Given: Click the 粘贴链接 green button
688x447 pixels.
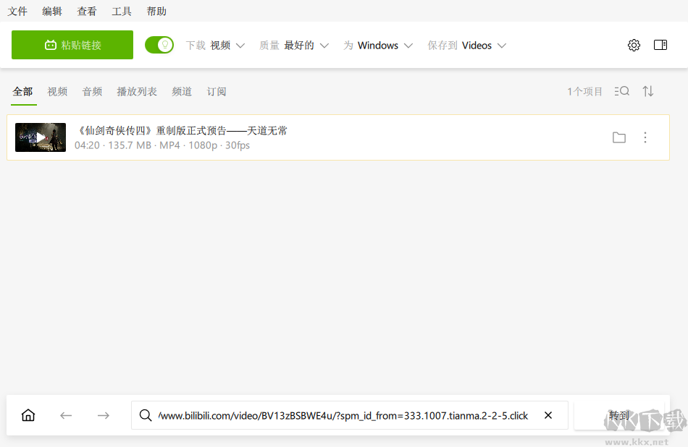Looking at the screenshot, I should (72, 44).
